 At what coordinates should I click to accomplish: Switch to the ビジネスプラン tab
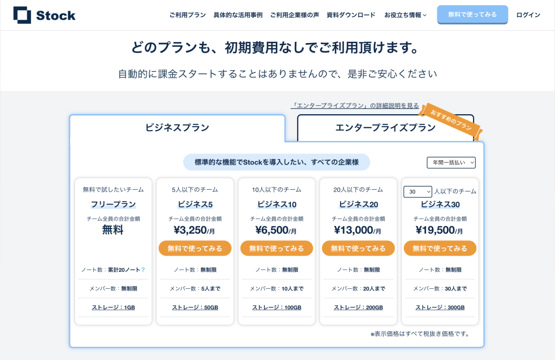point(177,128)
